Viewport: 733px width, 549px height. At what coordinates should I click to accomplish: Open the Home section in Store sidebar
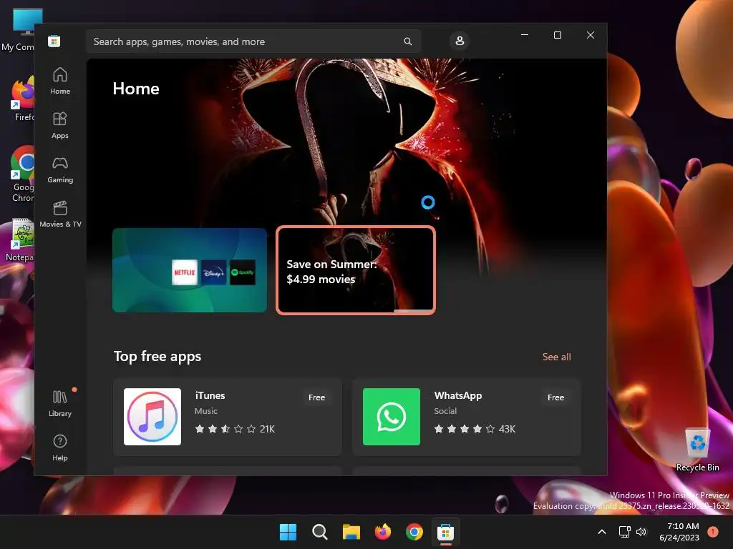pyautogui.click(x=60, y=81)
